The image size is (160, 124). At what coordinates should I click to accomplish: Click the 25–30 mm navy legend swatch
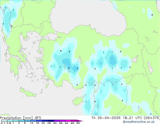[x=51, y=121]
